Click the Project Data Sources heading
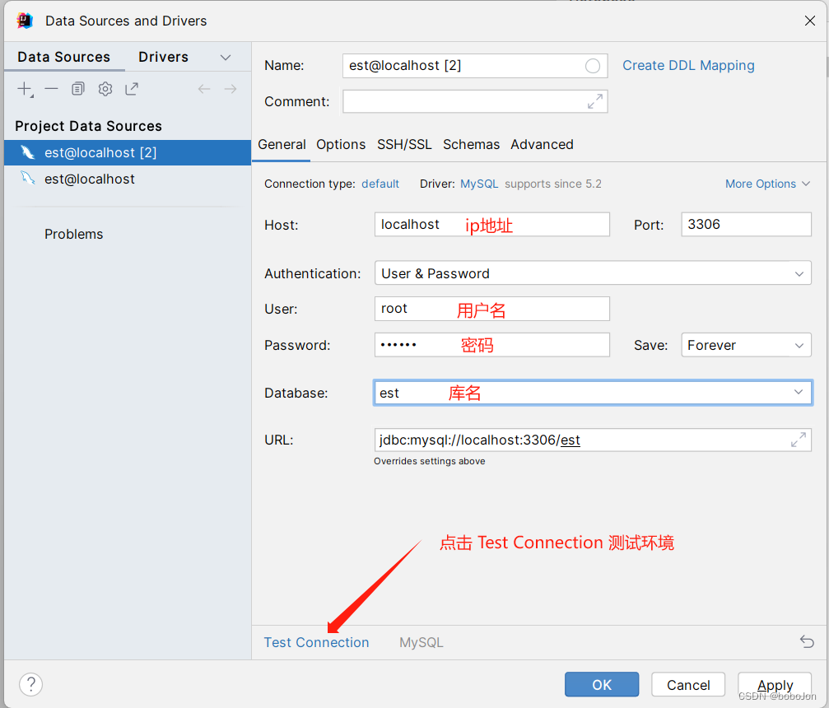This screenshot has width=829, height=708. coord(88,126)
